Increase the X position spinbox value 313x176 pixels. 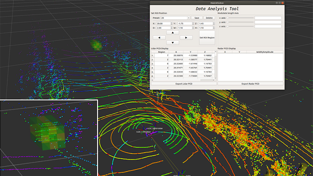171,23
